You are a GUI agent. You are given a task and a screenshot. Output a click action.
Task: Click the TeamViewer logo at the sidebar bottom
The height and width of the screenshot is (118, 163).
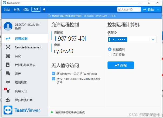click(x=22, y=110)
